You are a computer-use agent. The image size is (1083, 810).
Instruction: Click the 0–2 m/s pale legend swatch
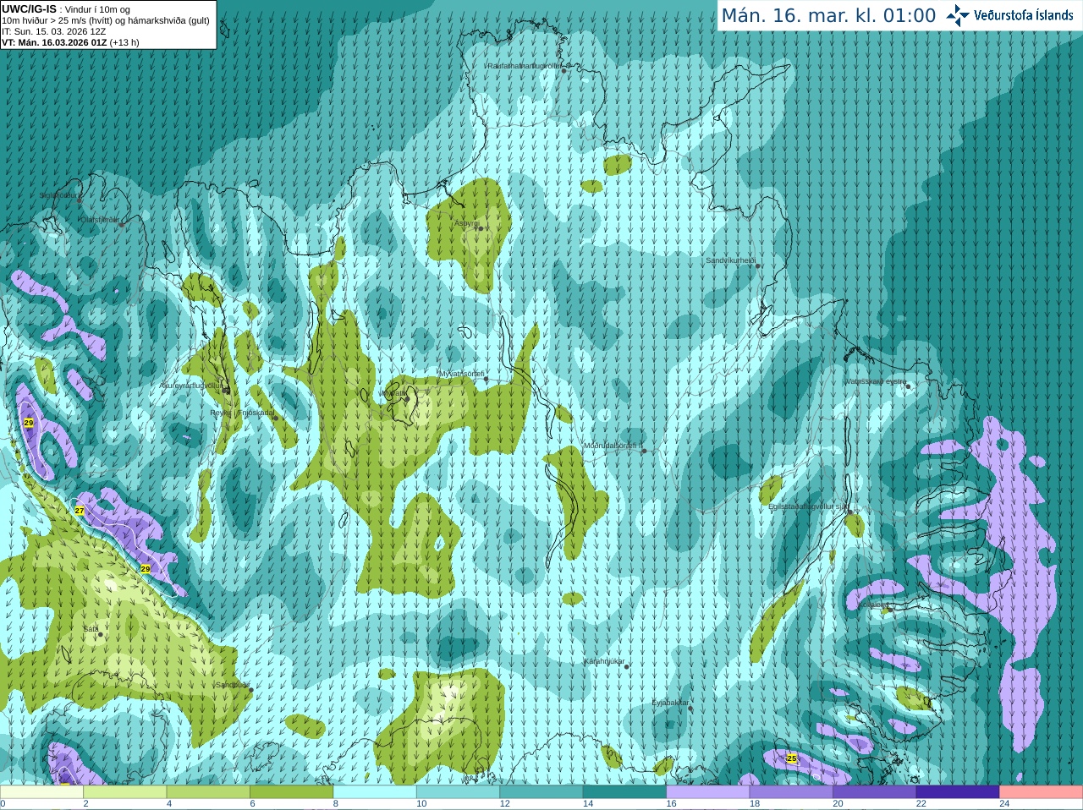click(x=41, y=792)
